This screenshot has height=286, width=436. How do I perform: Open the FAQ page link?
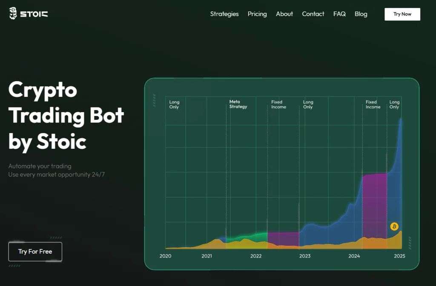pyautogui.click(x=339, y=14)
